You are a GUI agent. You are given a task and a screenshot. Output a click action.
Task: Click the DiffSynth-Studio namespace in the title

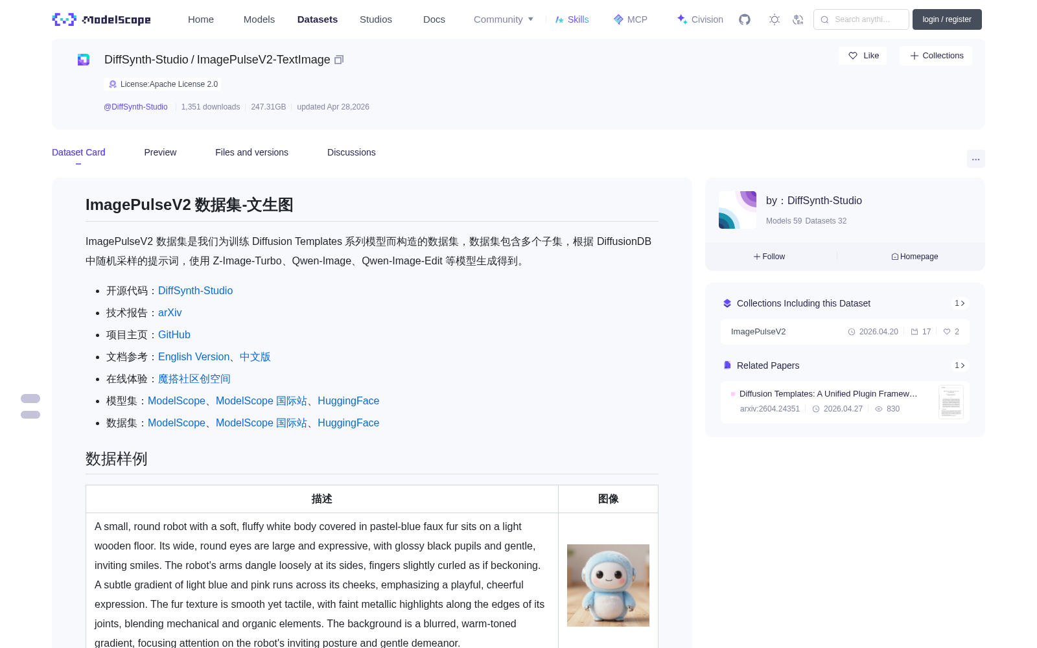[146, 60]
